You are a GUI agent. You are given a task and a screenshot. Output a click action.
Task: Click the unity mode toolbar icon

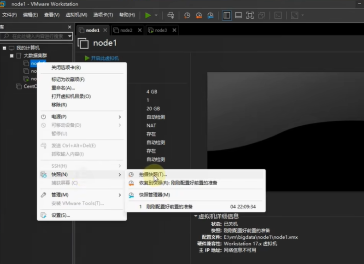point(261,15)
